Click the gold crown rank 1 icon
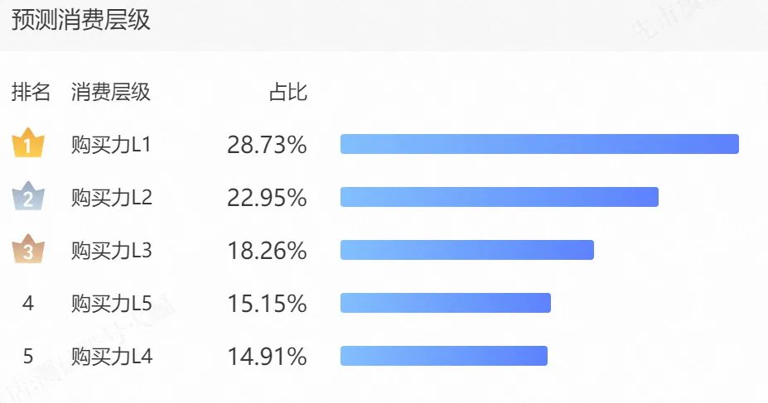The height and width of the screenshot is (403, 768). tap(28, 143)
